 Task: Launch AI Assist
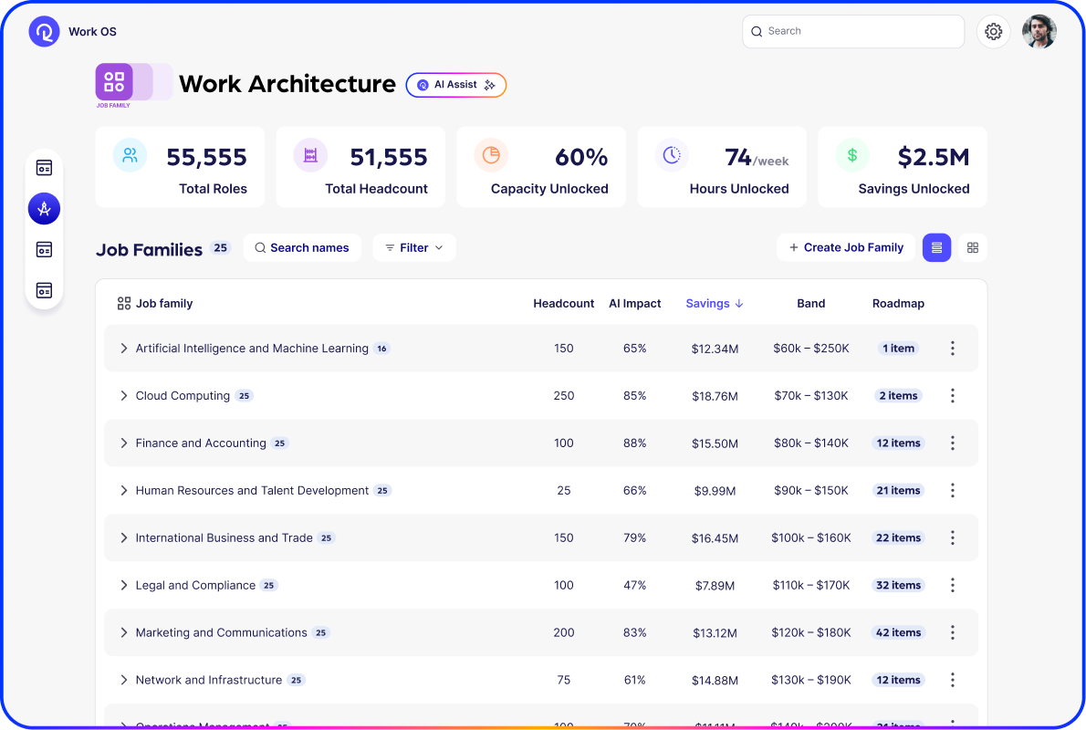click(455, 85)
